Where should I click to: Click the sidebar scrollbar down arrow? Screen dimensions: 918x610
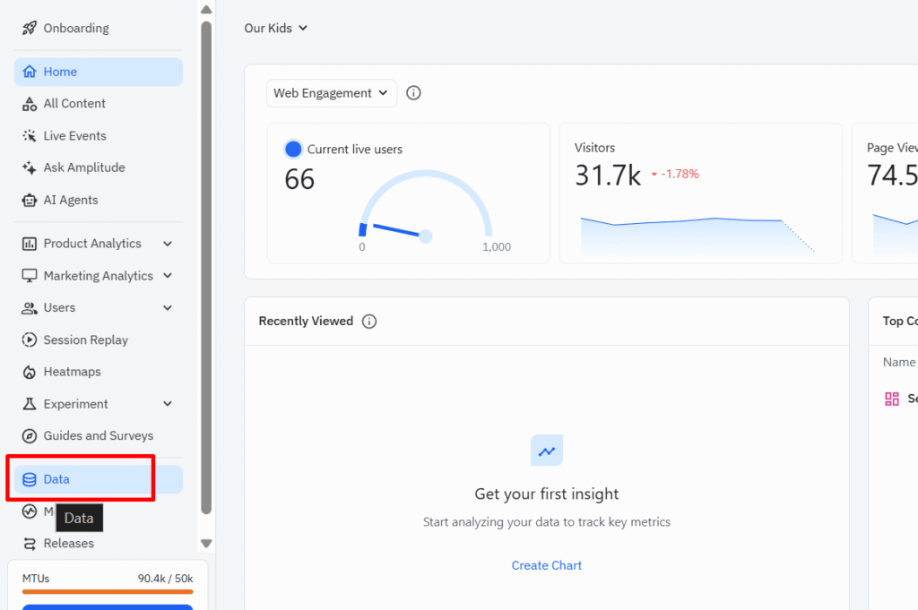206,543
